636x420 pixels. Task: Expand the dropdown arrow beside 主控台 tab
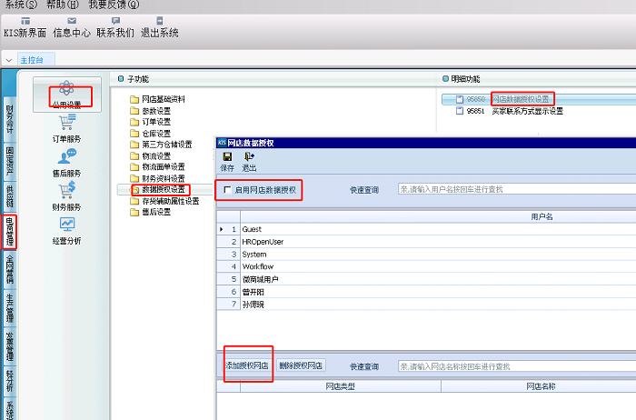[x=8, y=60]
